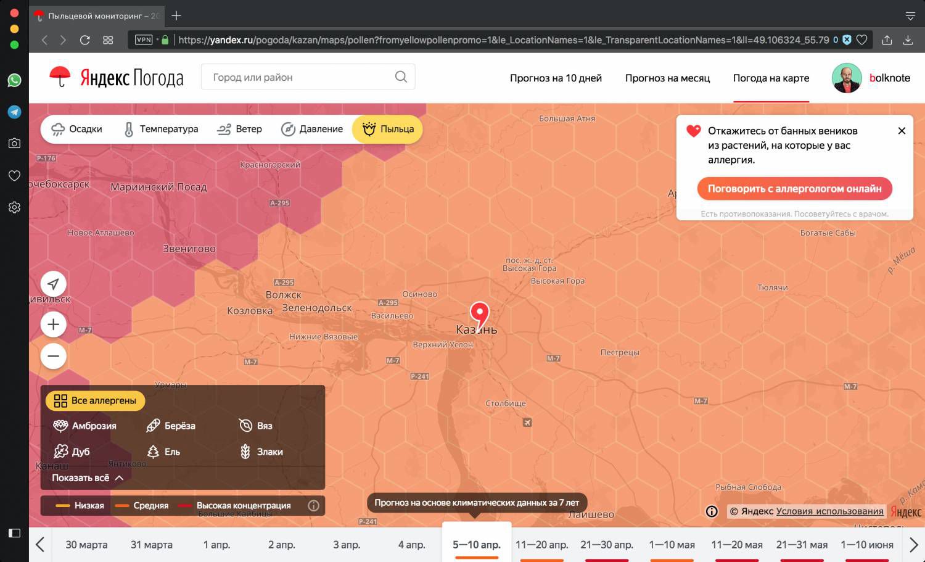Viewport: 925px width, 562px height.
Task: Zoom in the map
Action: coord(54,324)
